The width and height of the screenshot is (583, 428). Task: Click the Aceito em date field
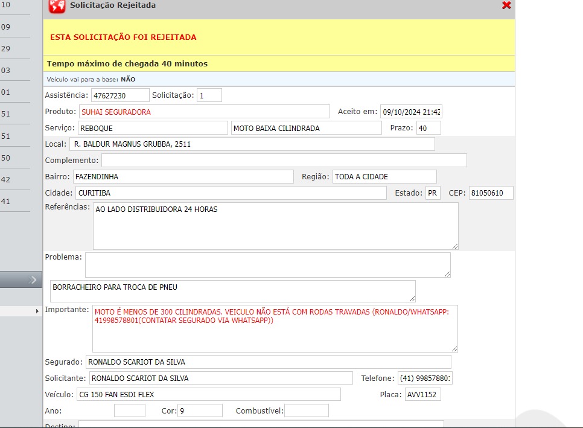pos(411,112)
